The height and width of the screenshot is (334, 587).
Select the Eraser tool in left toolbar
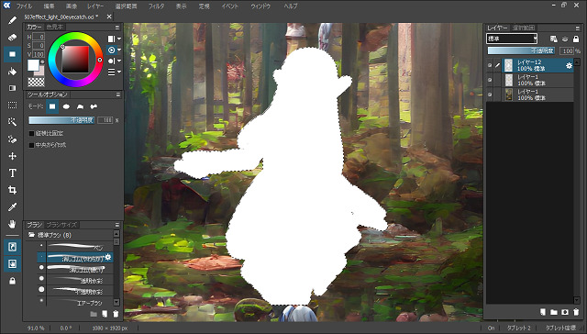coord(12,37)
